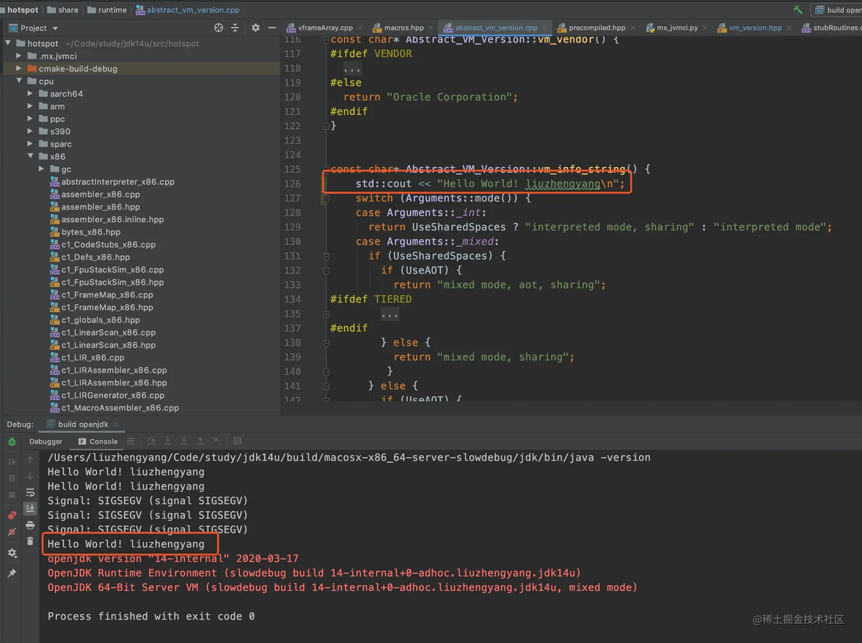Click the Build hammer icon
The image size is (862, 643).
point(798,10)
